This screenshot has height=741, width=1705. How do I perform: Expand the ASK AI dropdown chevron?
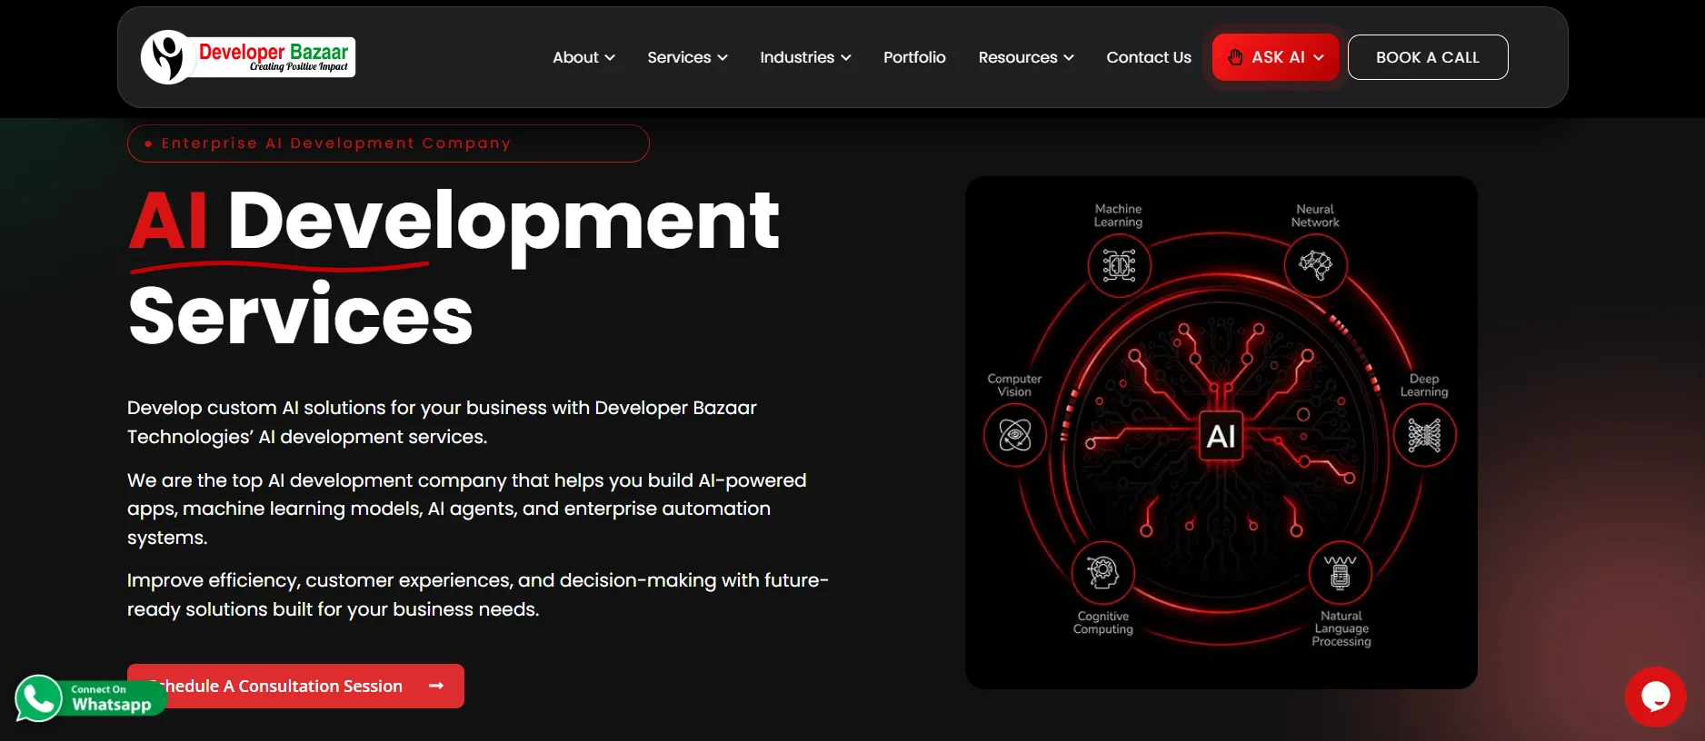coord(1319,57)
